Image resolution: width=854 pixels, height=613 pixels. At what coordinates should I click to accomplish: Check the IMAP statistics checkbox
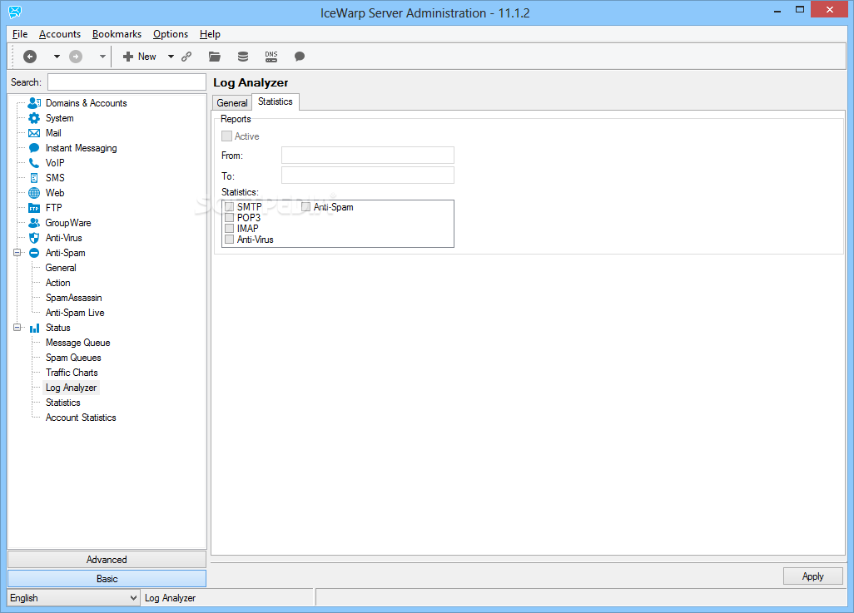click(229, 229)
